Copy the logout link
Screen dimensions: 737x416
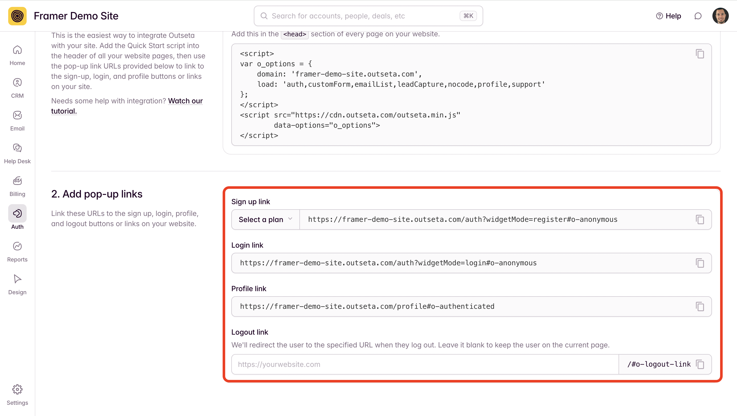pyautogui.click(x=700, y=364)
